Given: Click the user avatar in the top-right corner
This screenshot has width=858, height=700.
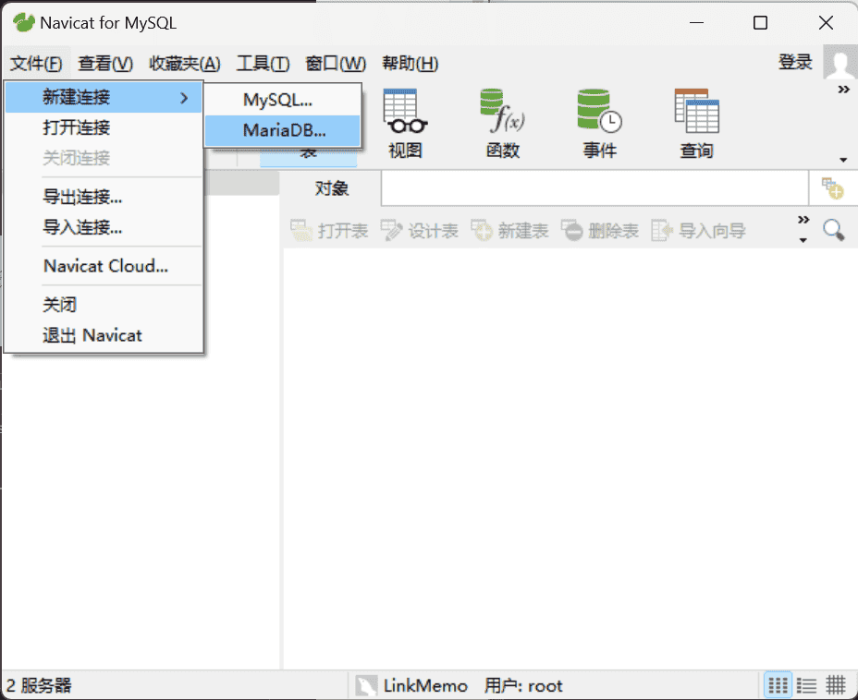Looking at the screenshot, I should click(840, 63).
